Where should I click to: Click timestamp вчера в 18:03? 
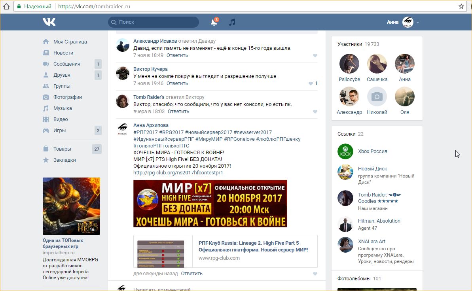[149, 111]
